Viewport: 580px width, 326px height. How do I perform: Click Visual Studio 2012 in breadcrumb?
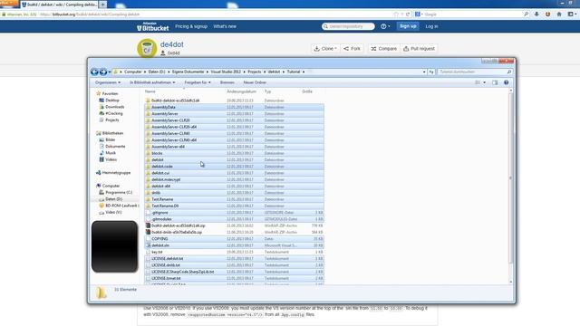coord(226,72)
